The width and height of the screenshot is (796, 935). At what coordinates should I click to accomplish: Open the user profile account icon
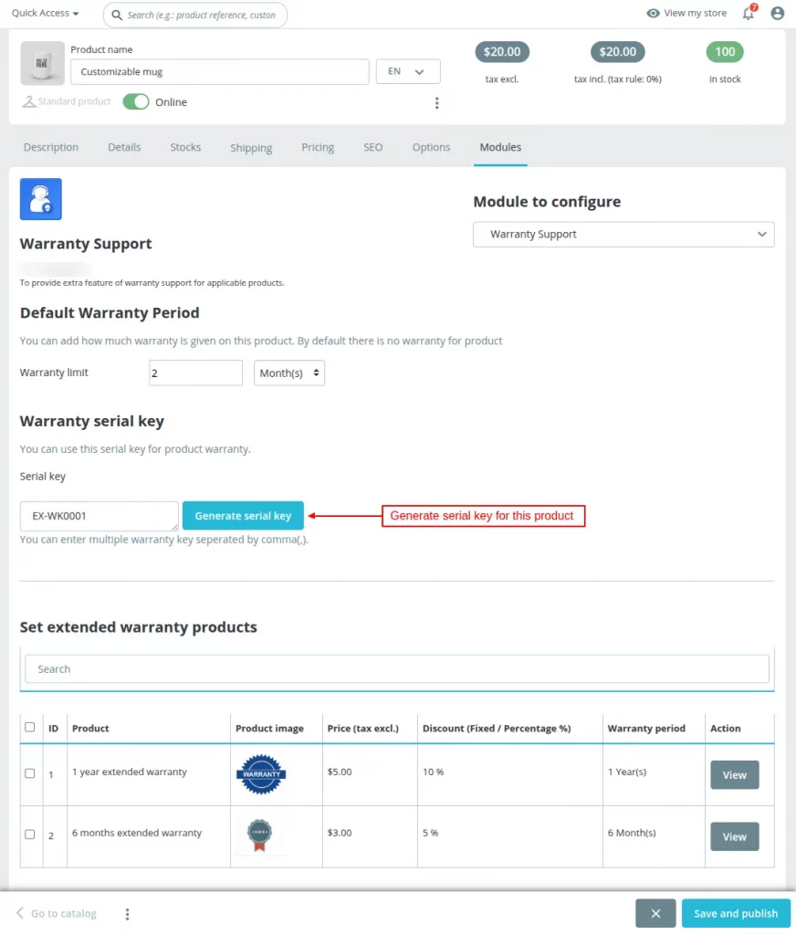(x=777, y=14)
